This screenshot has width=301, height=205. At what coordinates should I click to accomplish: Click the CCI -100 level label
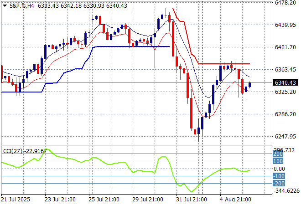click(x=279, y=176)
